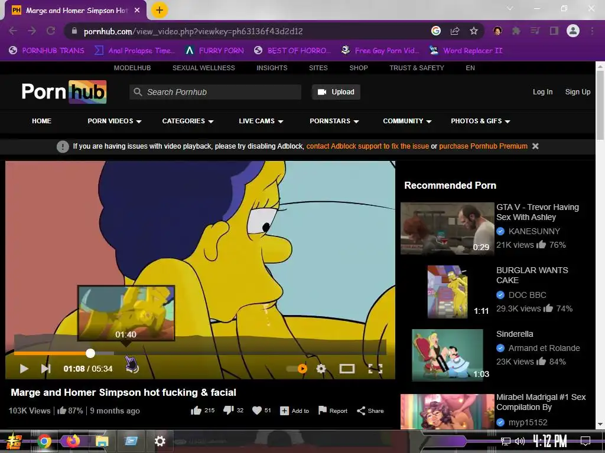605x453 pixels.
Task: Open SITES in the top bar
Action: point(318,68)
